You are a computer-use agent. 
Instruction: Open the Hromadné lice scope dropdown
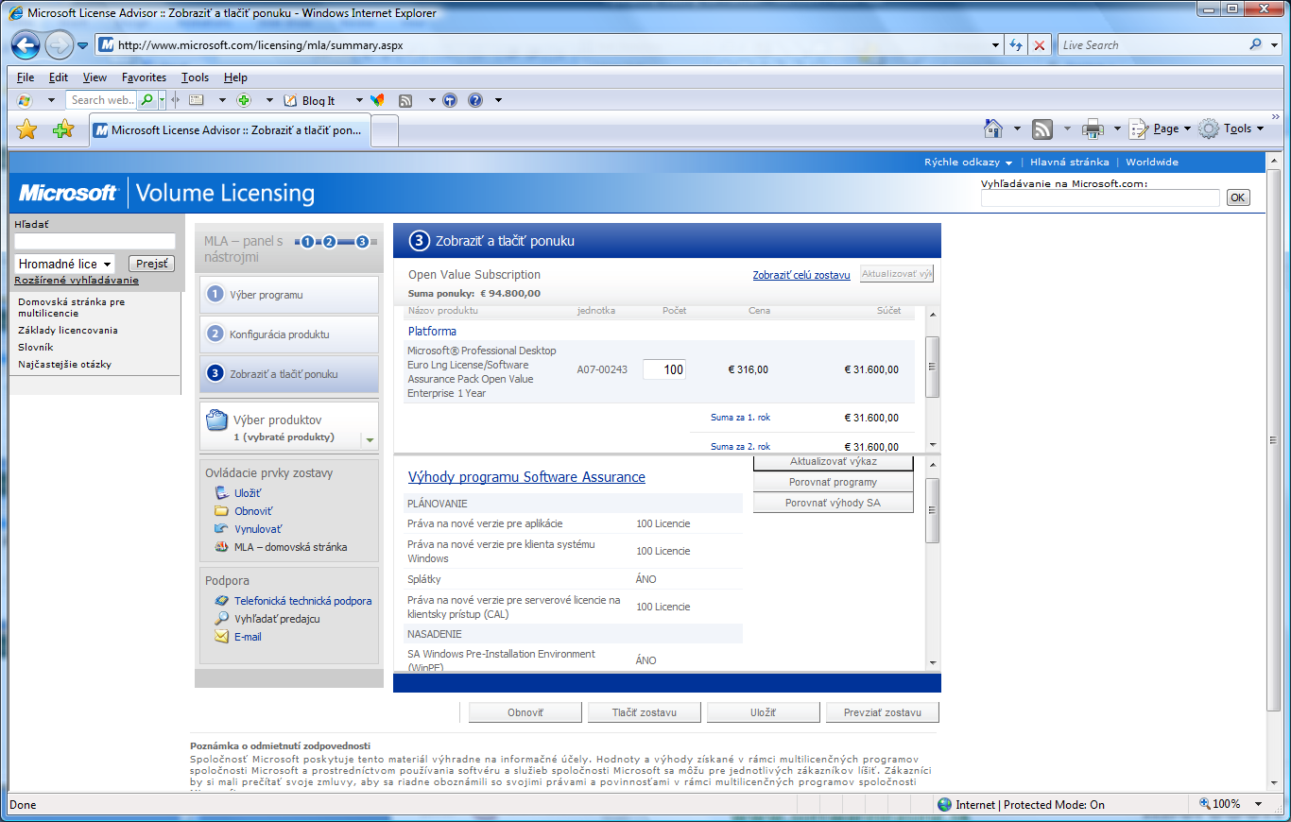(64, 265)
